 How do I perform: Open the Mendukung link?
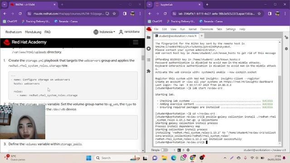[33, 32]
